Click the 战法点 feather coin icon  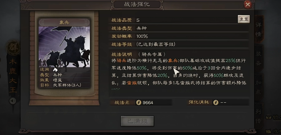click(139, 103)
